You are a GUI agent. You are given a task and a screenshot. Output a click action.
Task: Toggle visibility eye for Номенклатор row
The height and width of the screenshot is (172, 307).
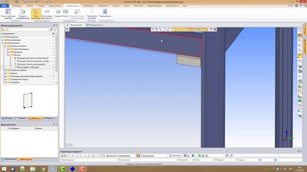pos(53,43)
